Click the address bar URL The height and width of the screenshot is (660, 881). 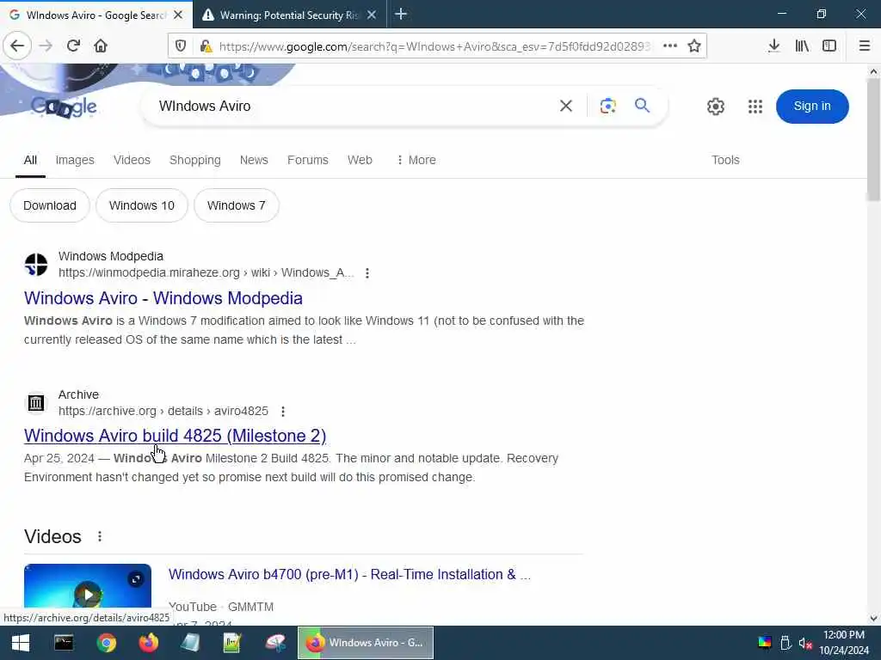click(434, 46)
